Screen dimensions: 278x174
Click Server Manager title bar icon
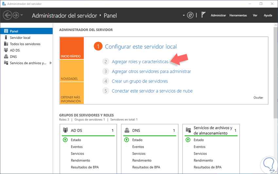4,4
